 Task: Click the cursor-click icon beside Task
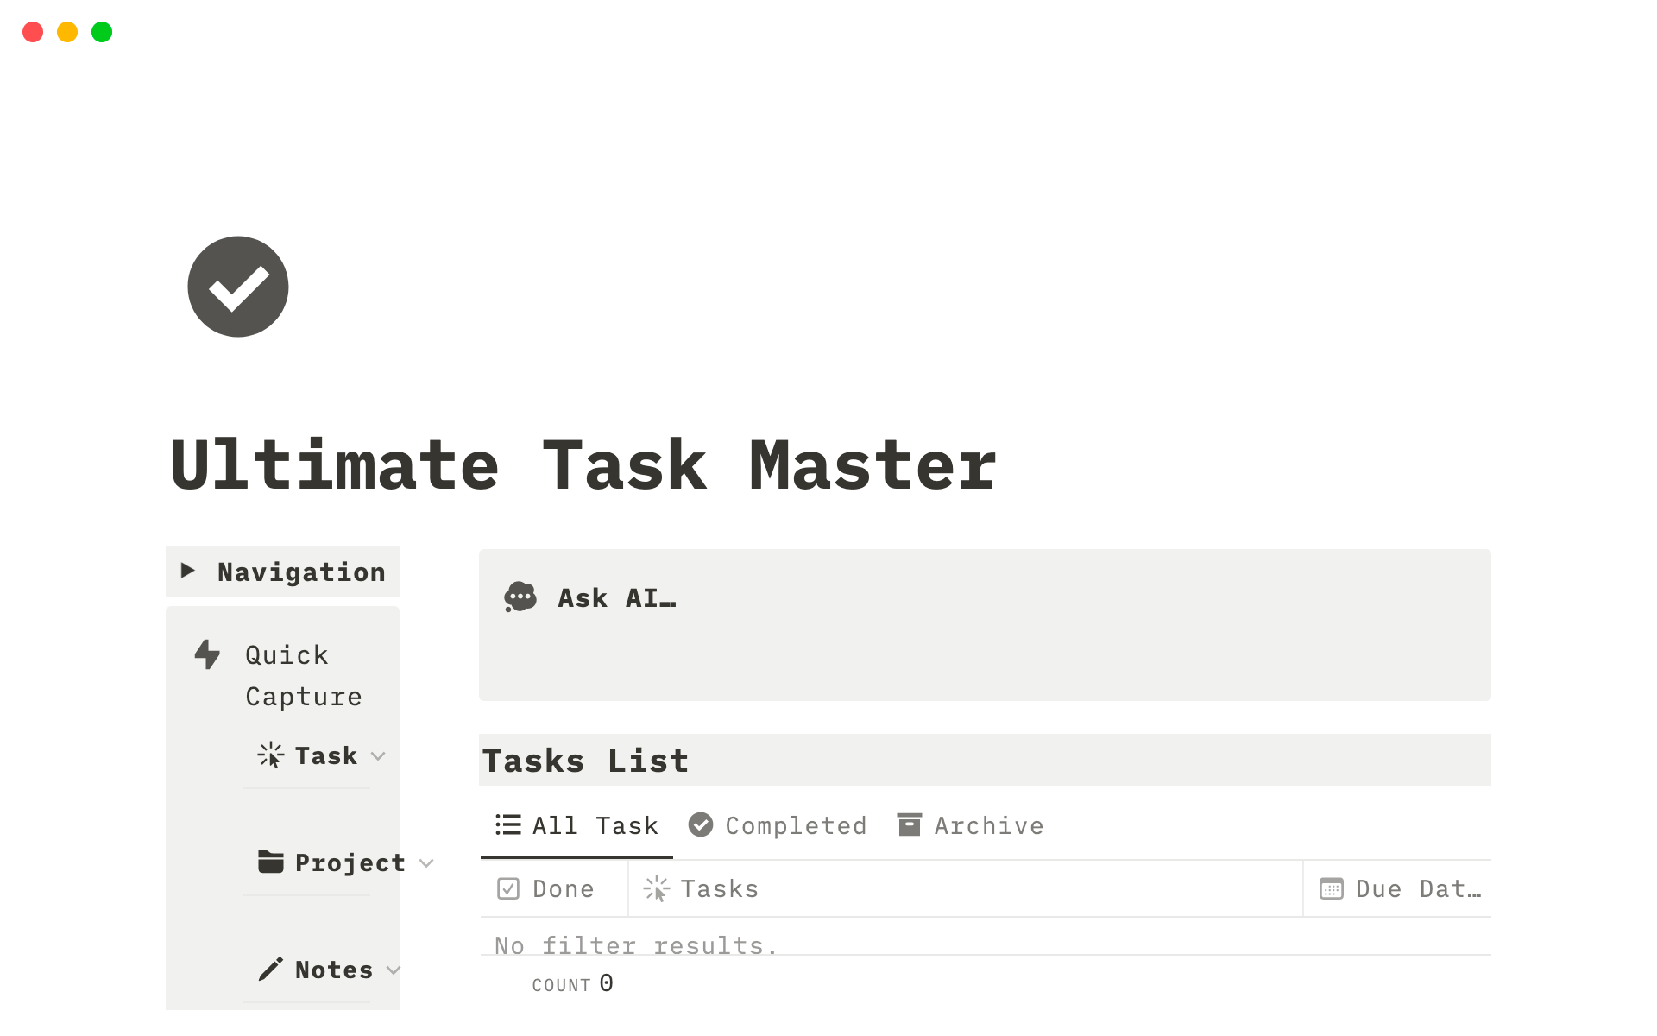pyautogui.click(x=270, y=755)
